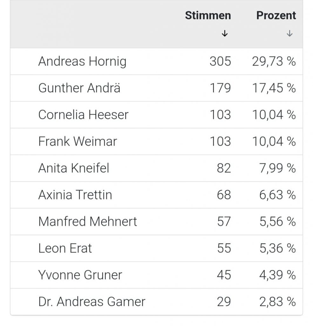The height and width of the screenshot is (326, 313).
Task: Click the 2,83 % percentage cell
Action: (277, 302)
